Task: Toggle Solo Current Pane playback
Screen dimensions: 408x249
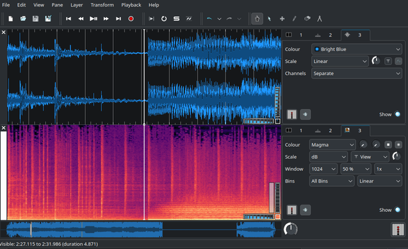Action: (x=176, y=19)
